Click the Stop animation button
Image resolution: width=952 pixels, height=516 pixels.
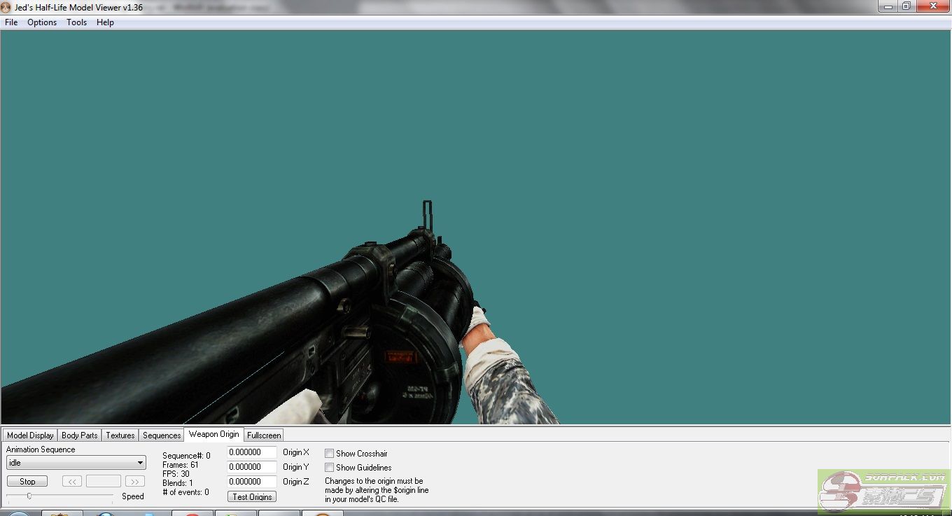click(x=27, y=482)
